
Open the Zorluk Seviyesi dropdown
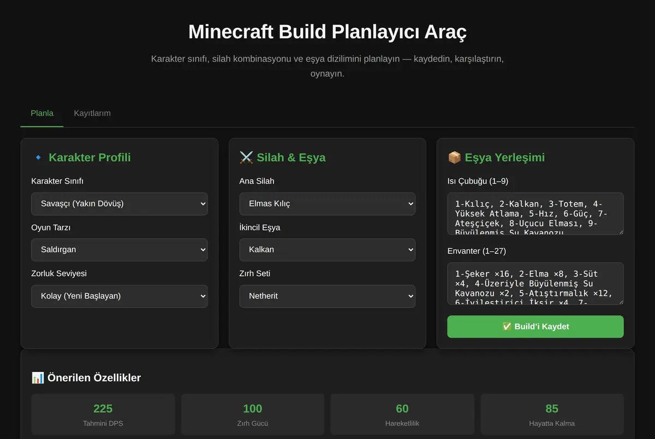click(x=120, y=296)
